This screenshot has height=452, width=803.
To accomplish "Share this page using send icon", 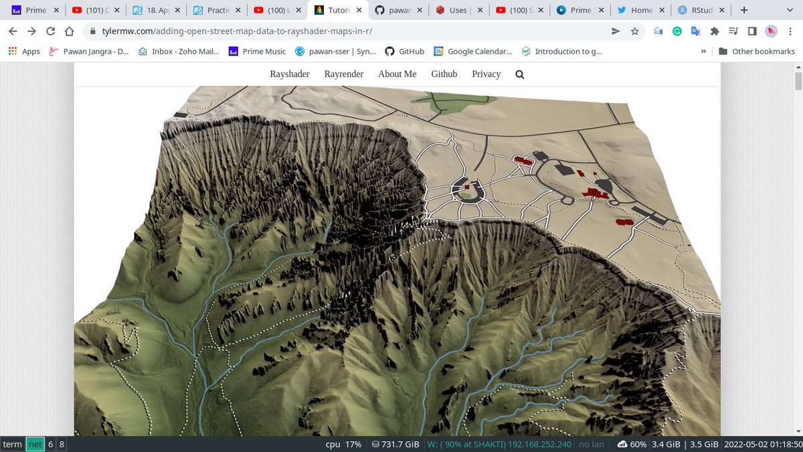I will click(616, 31).
